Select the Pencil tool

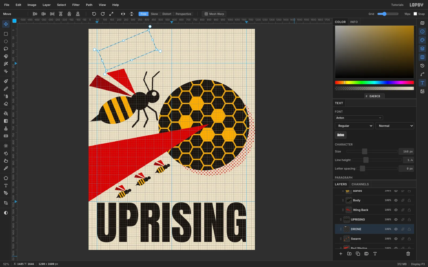6,89
